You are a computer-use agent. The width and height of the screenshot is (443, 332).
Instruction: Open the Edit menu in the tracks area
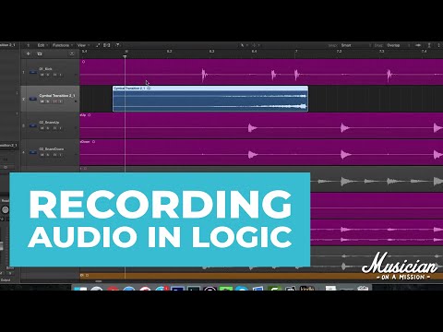click(x=42, y=45)
